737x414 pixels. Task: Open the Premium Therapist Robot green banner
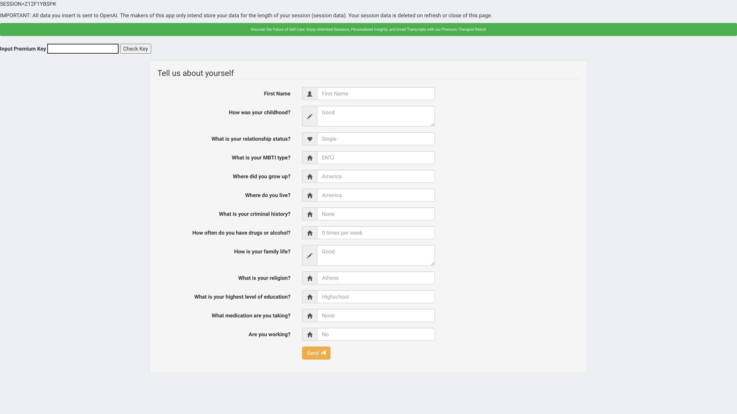[368, 29]
